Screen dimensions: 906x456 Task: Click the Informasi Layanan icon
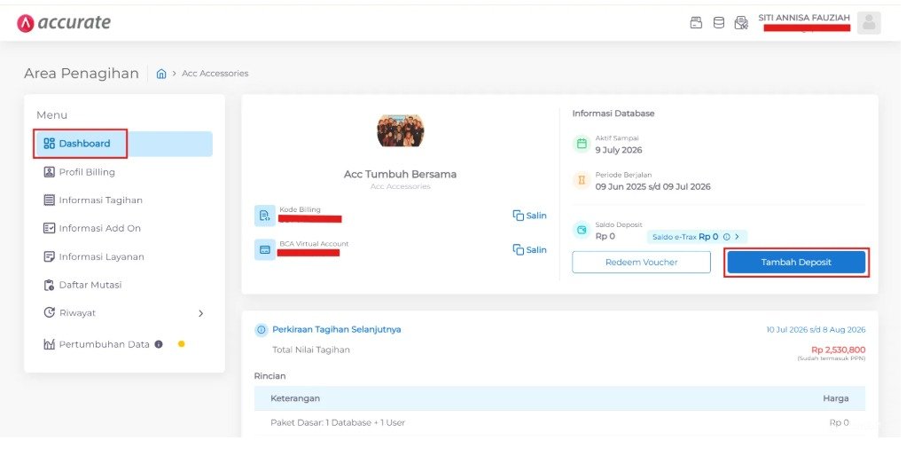pos(49,256)
